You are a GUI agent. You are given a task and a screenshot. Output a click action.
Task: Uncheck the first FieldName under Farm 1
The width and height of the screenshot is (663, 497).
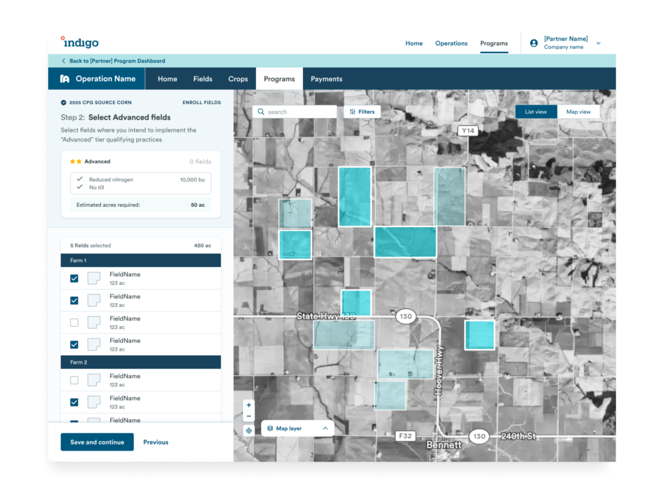pyautogui.click(x=74, y=278)
